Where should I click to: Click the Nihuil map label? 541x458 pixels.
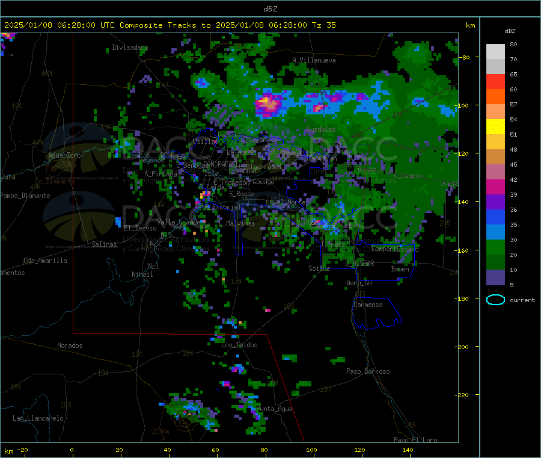(x=142, y=274)
